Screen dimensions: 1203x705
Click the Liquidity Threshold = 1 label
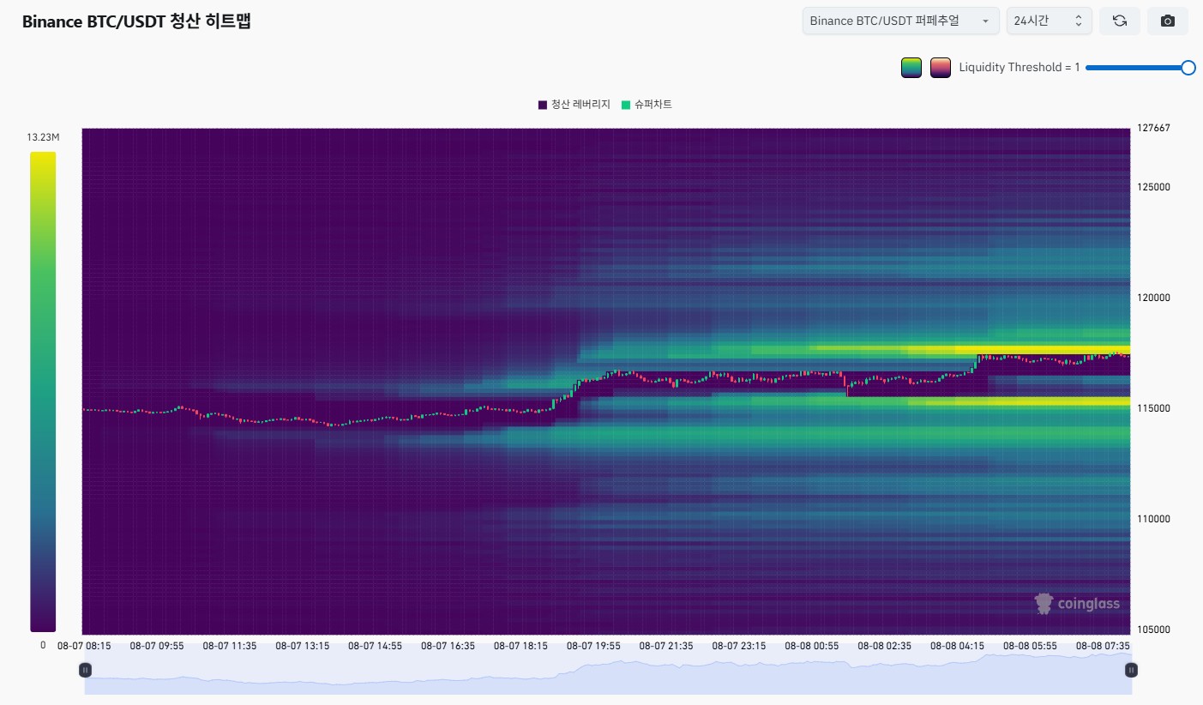pos(1020,68)
